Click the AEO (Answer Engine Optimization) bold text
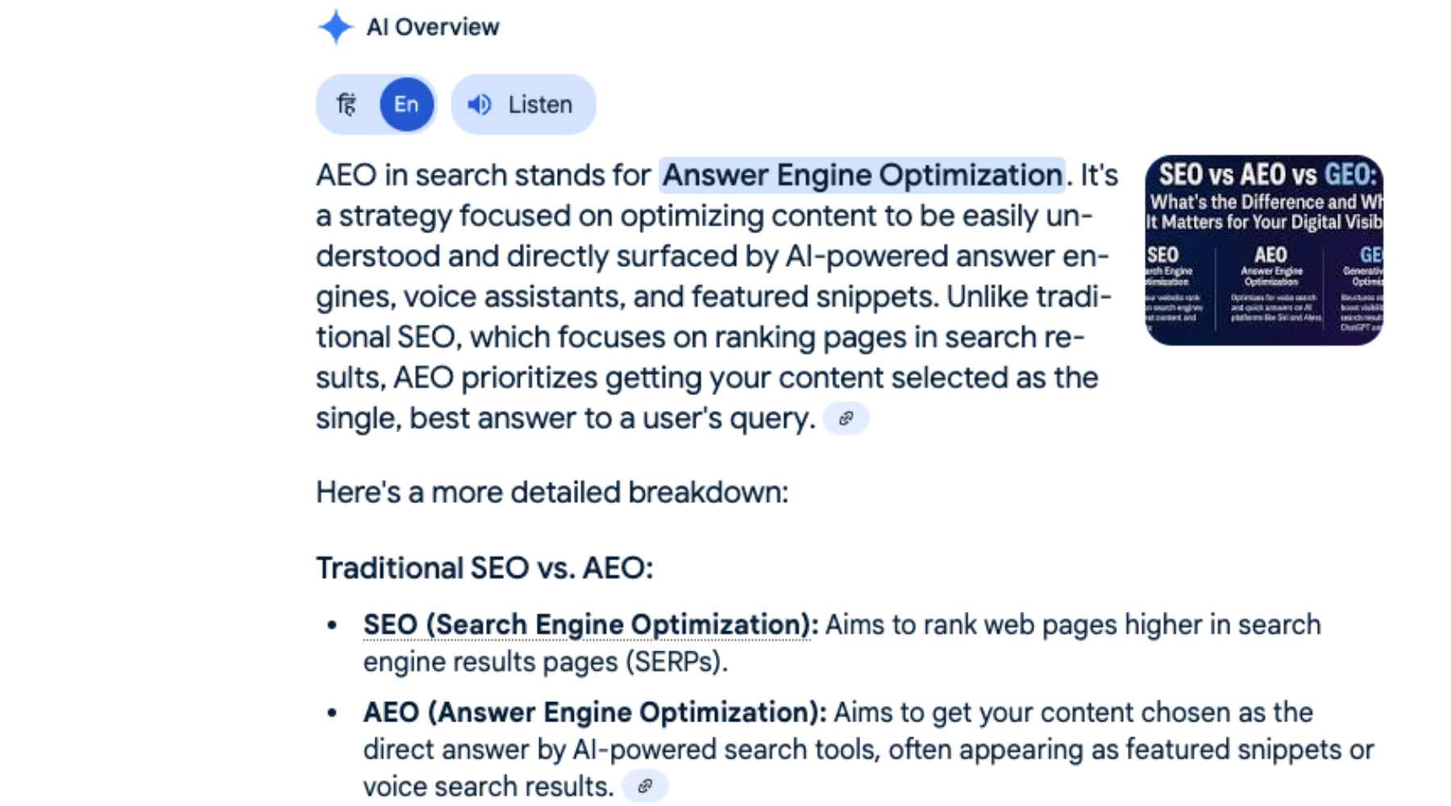This screenshot has width=1451, height=806. click(x=594, y=712)
